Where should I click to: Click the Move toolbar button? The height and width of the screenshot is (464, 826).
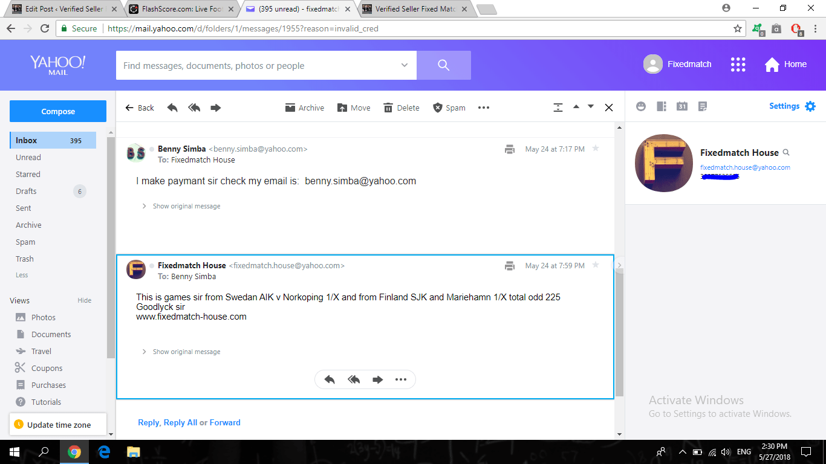(x=354, y=108)
